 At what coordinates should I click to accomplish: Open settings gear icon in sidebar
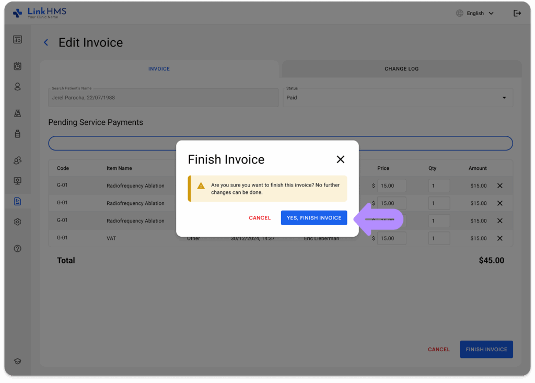17,222
